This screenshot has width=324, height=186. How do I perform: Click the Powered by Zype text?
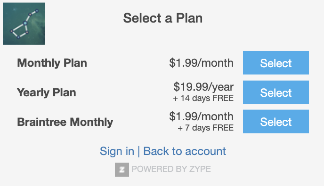click(171, 169)
